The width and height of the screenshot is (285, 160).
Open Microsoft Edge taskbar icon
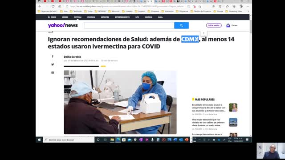coord(118,140)
